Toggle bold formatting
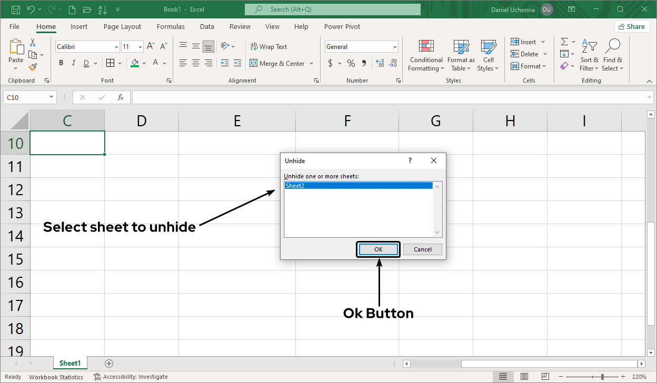Image resolution: width=657 pixels, height=383 pixels. (x=61, y=63)
